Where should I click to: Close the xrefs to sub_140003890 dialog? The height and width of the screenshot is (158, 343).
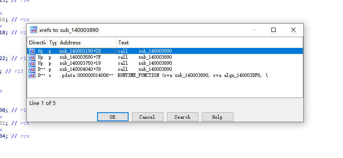click(293, 30)
